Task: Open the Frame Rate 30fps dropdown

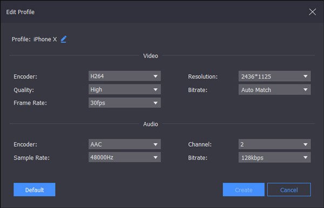Action: point(125,103)
